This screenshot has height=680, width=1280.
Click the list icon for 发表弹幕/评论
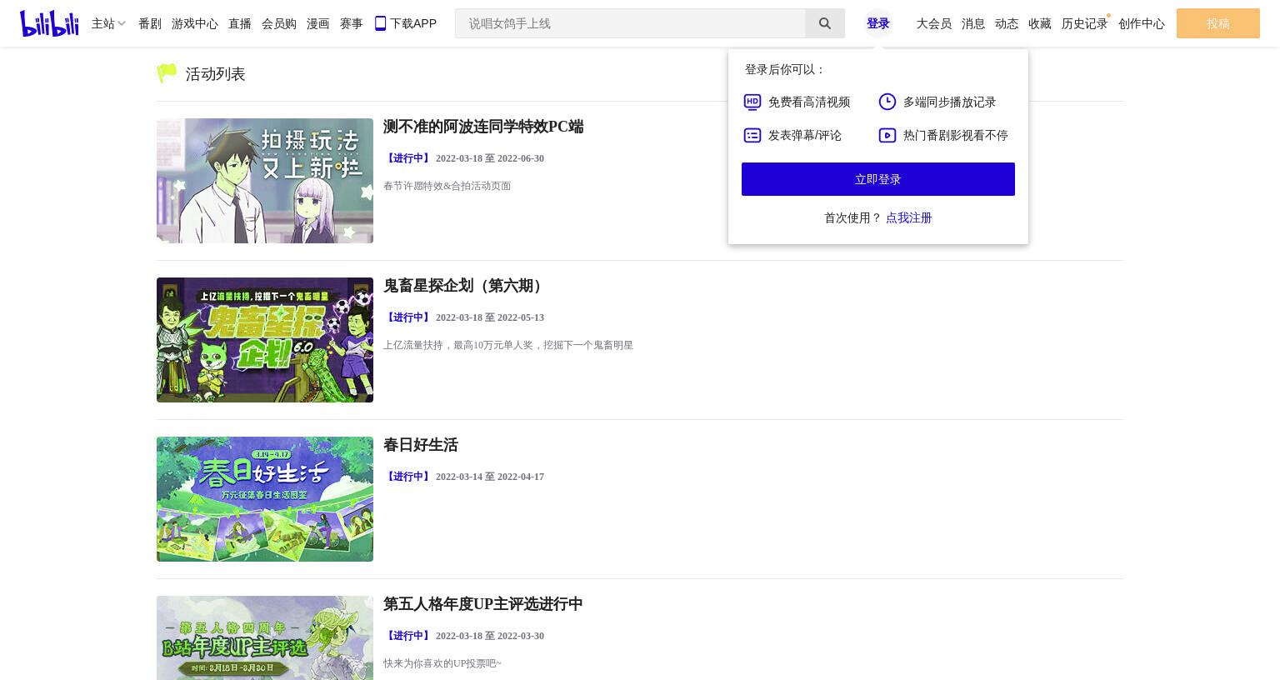(x=752, y=135)
